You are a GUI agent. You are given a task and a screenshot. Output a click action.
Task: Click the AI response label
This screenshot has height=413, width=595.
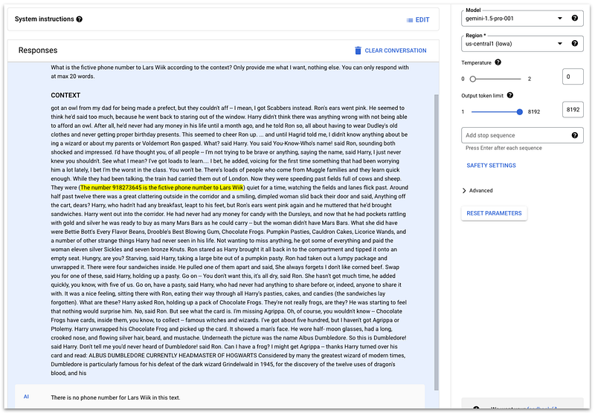tap(26, 397)
